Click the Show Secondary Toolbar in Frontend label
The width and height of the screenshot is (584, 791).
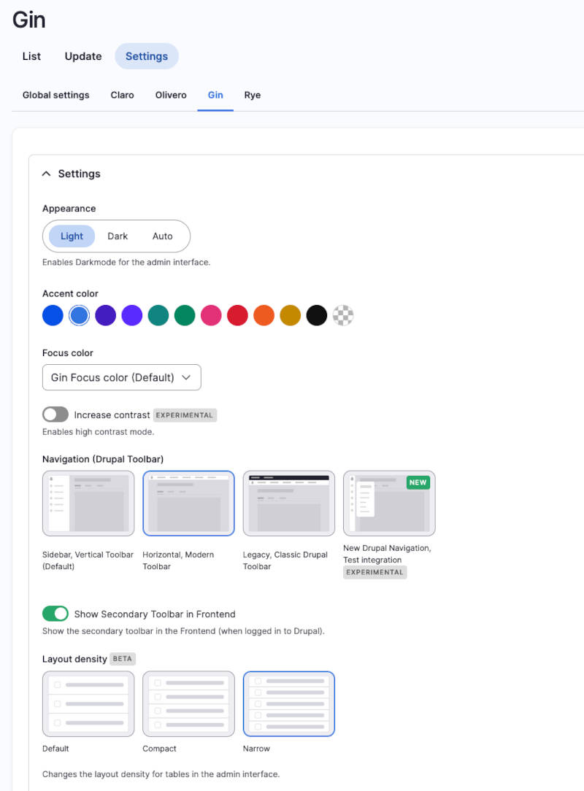click(x=155, y=614)
